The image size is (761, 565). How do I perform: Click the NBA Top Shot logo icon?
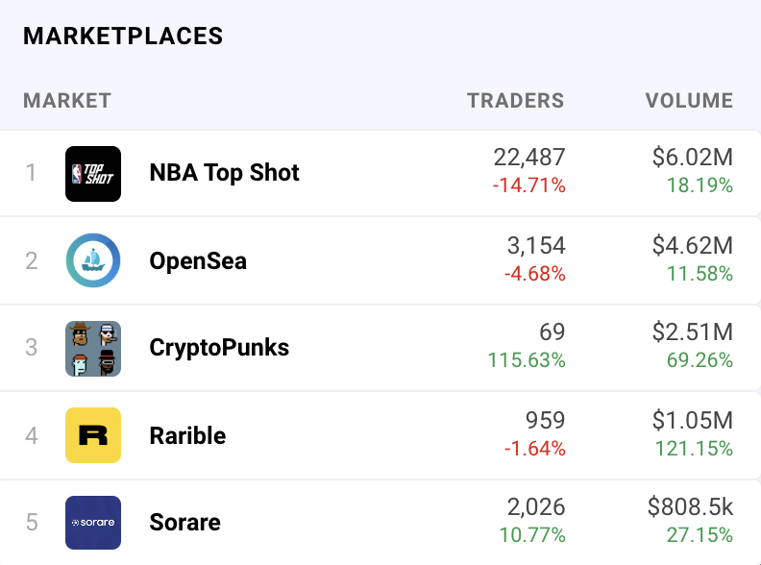93,173
